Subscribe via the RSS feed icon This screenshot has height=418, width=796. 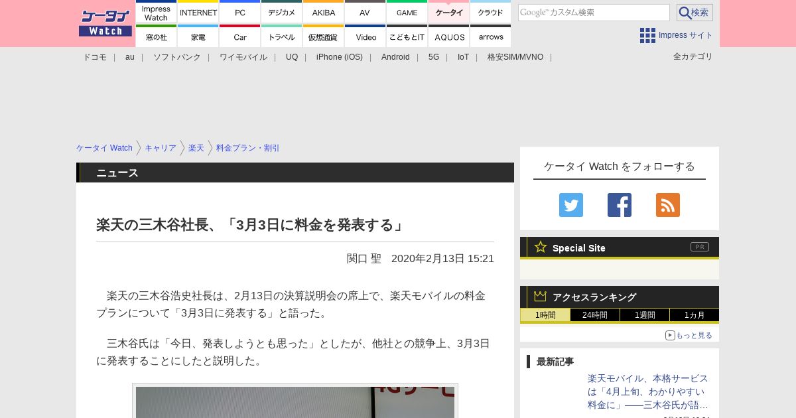668,205
